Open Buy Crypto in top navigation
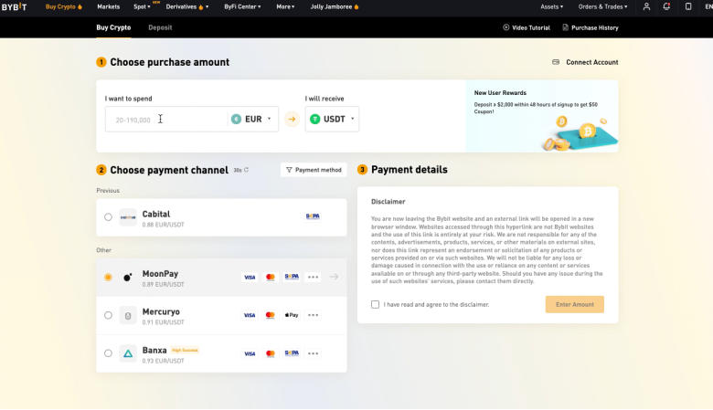The width and height of the screenshot is (713, 410). pos(64,6)
